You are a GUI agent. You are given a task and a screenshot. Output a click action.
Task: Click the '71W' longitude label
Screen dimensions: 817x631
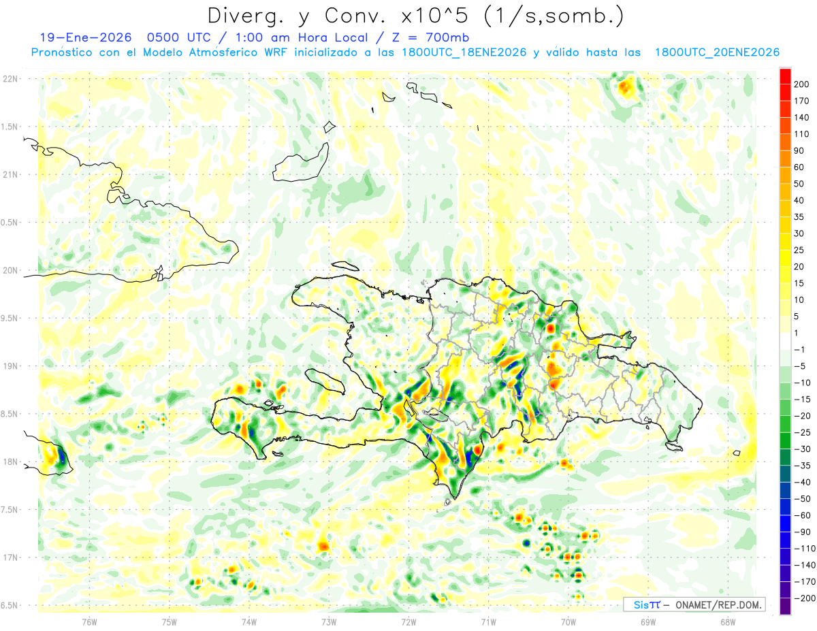(x=488, y=621)
